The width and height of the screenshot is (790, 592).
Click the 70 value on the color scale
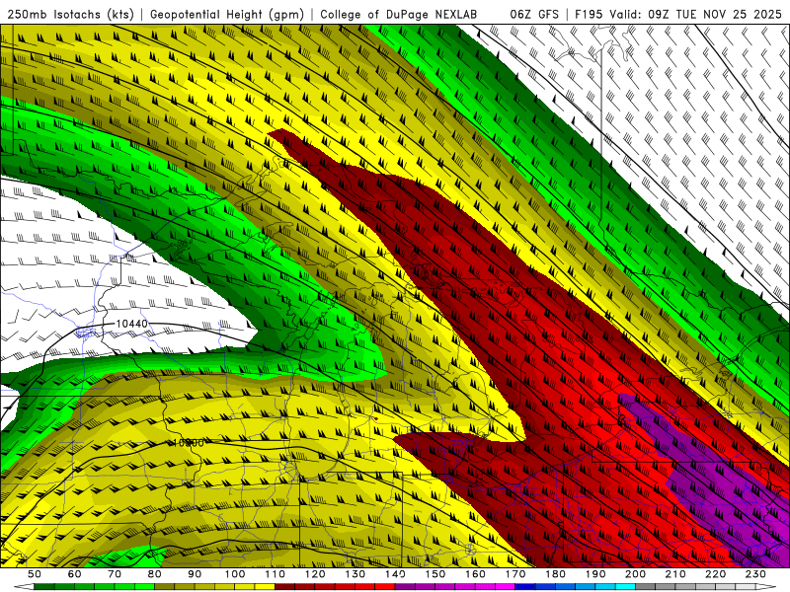[115, 574]
